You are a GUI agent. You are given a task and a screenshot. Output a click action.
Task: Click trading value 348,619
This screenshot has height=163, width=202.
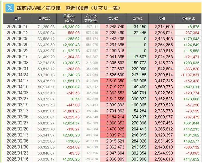[92, 147]
